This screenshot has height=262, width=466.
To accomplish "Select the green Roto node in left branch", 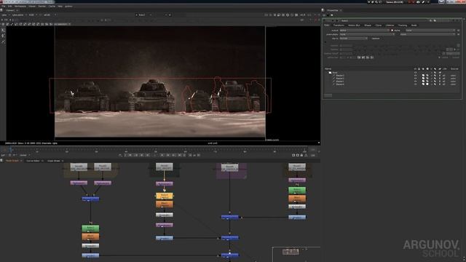I will [x=90, y=229].
